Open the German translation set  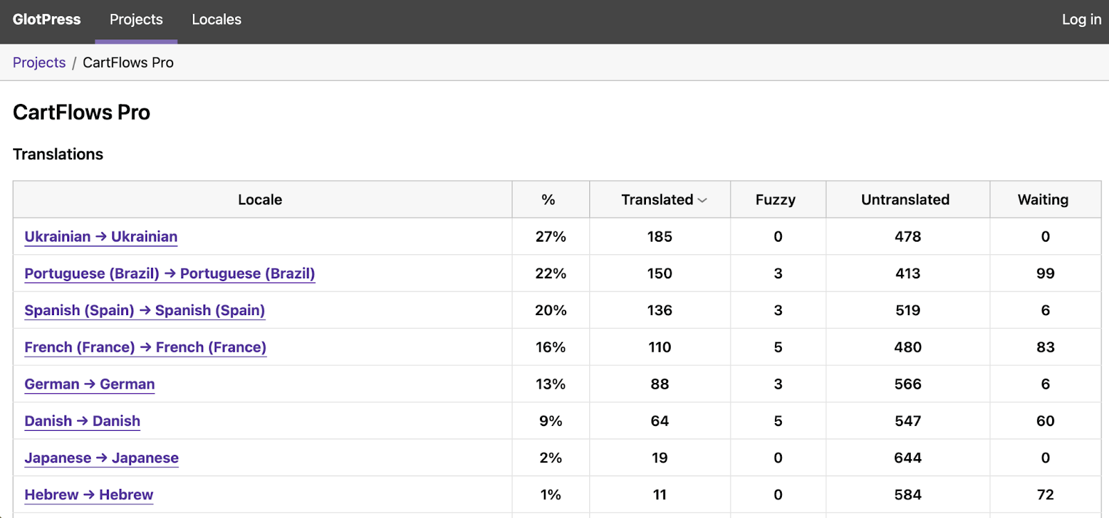coord(89,384)
